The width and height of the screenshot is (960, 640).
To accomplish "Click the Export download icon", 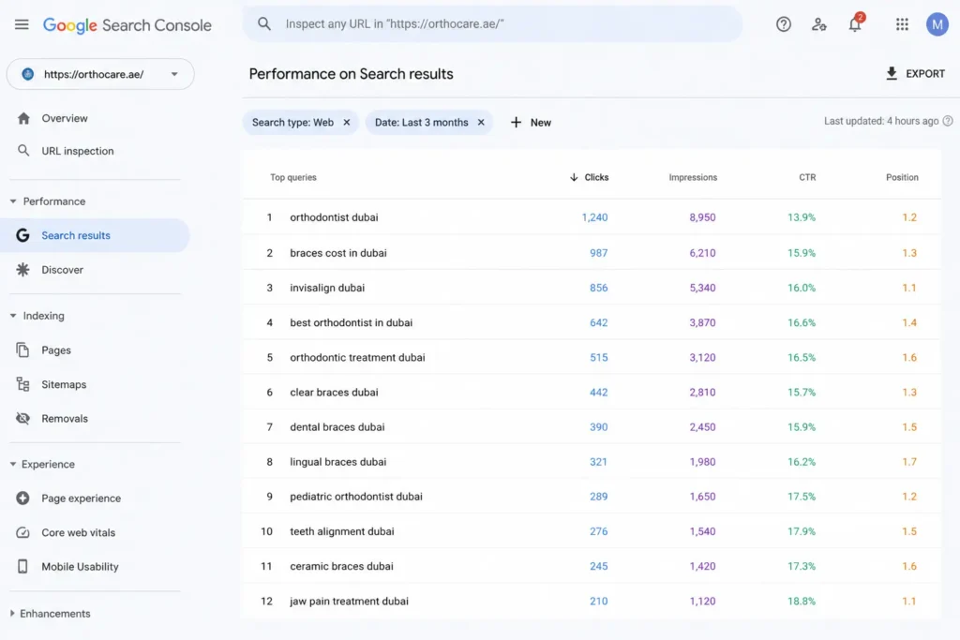I will [892, 73].
